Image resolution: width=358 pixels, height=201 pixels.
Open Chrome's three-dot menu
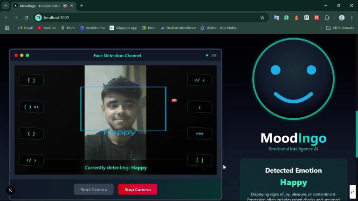tap(352, 18)
